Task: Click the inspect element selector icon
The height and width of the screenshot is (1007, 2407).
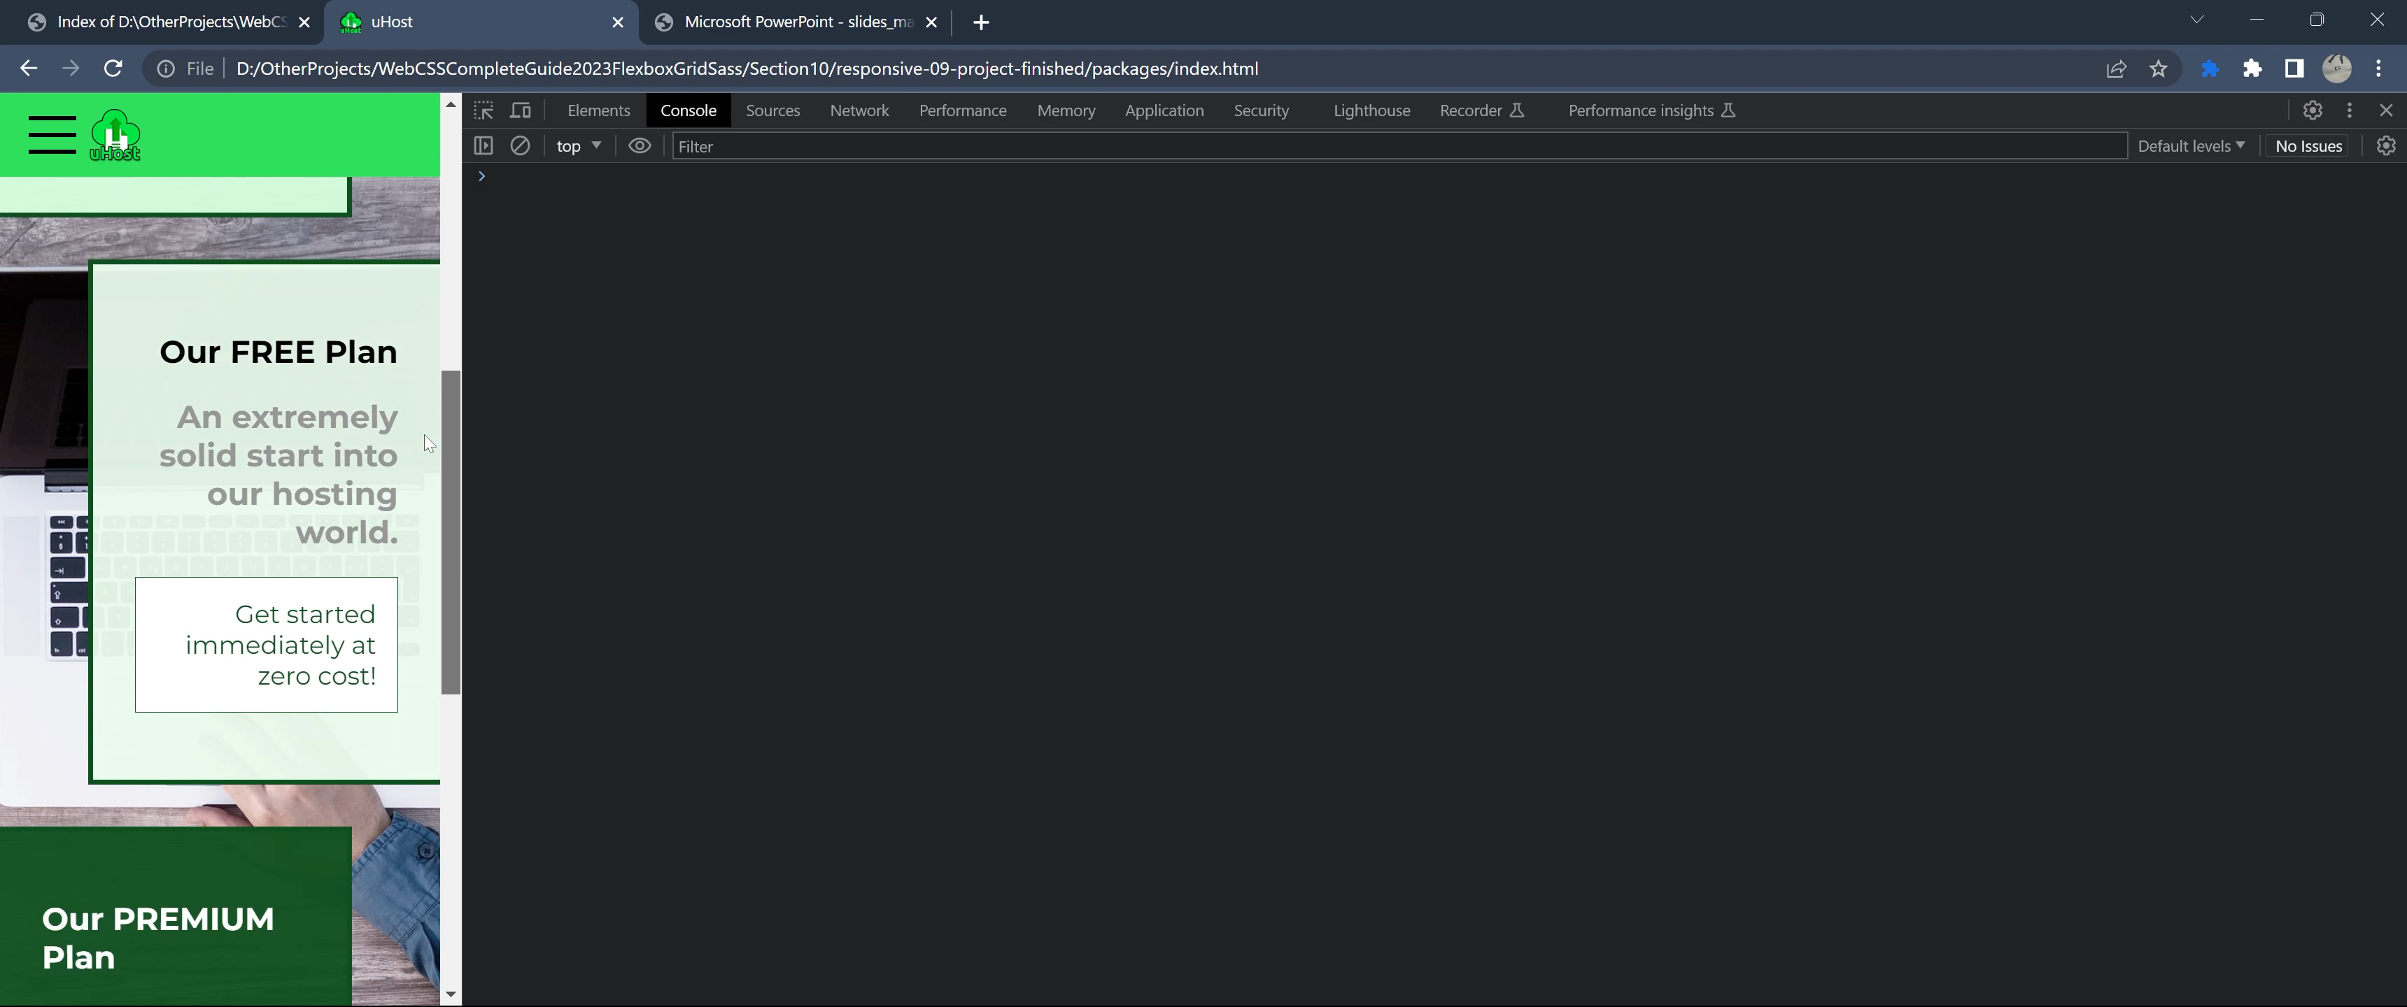Action: (x=483, y=110)
